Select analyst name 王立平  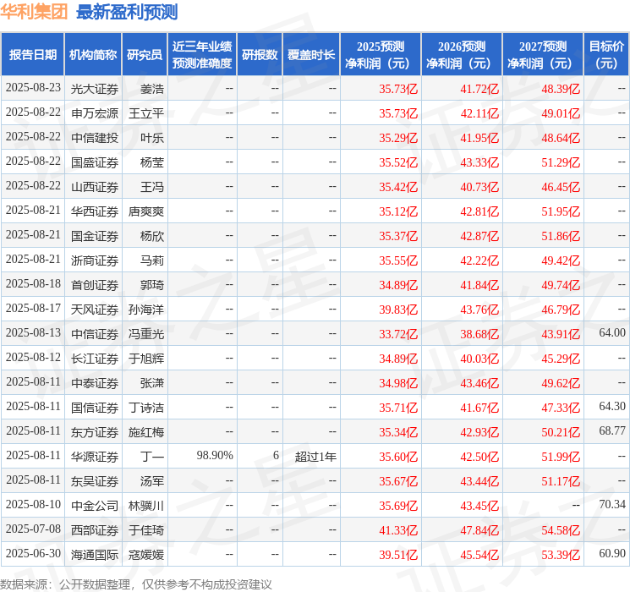click(x=145, y=113)
